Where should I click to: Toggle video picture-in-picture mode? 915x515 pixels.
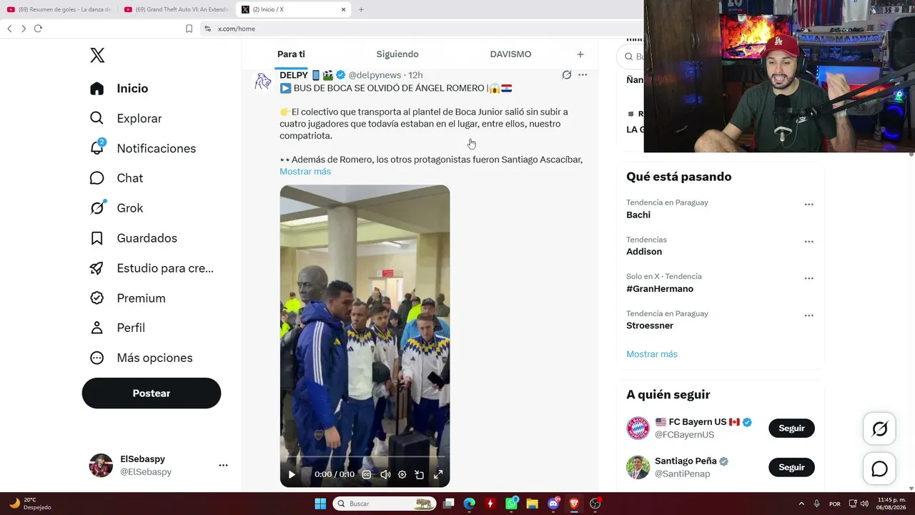[x=420, y=474]
